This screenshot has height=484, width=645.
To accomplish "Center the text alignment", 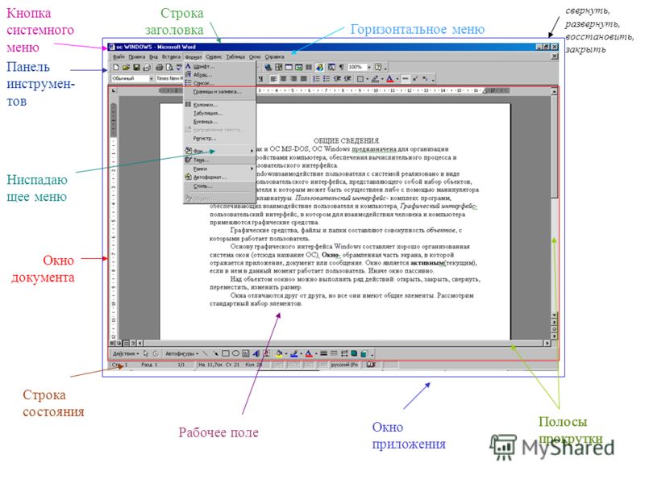I will pyautogui.click(x=284, y=78).
